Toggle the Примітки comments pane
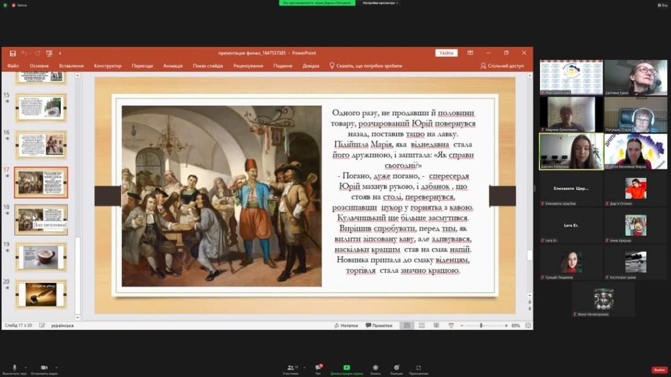 (379, 326)
